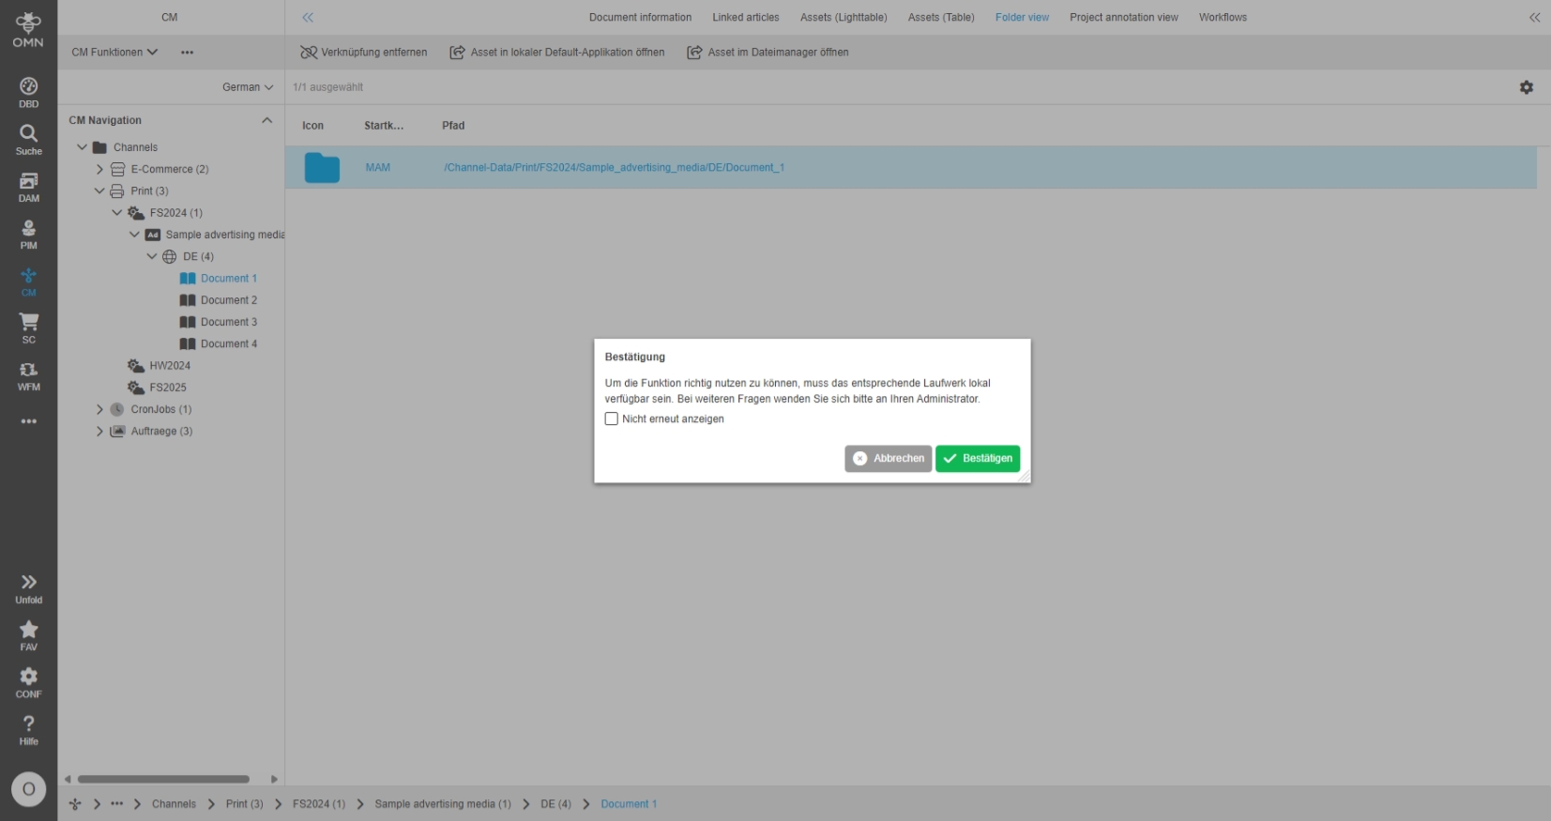This screenshot has height=821, width=1551.
Task: Open the CONF configuration gear
Action: [28, 683]
